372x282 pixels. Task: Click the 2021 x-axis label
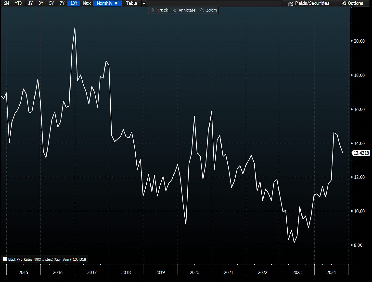pyautogui.click(x=229, y=272)
